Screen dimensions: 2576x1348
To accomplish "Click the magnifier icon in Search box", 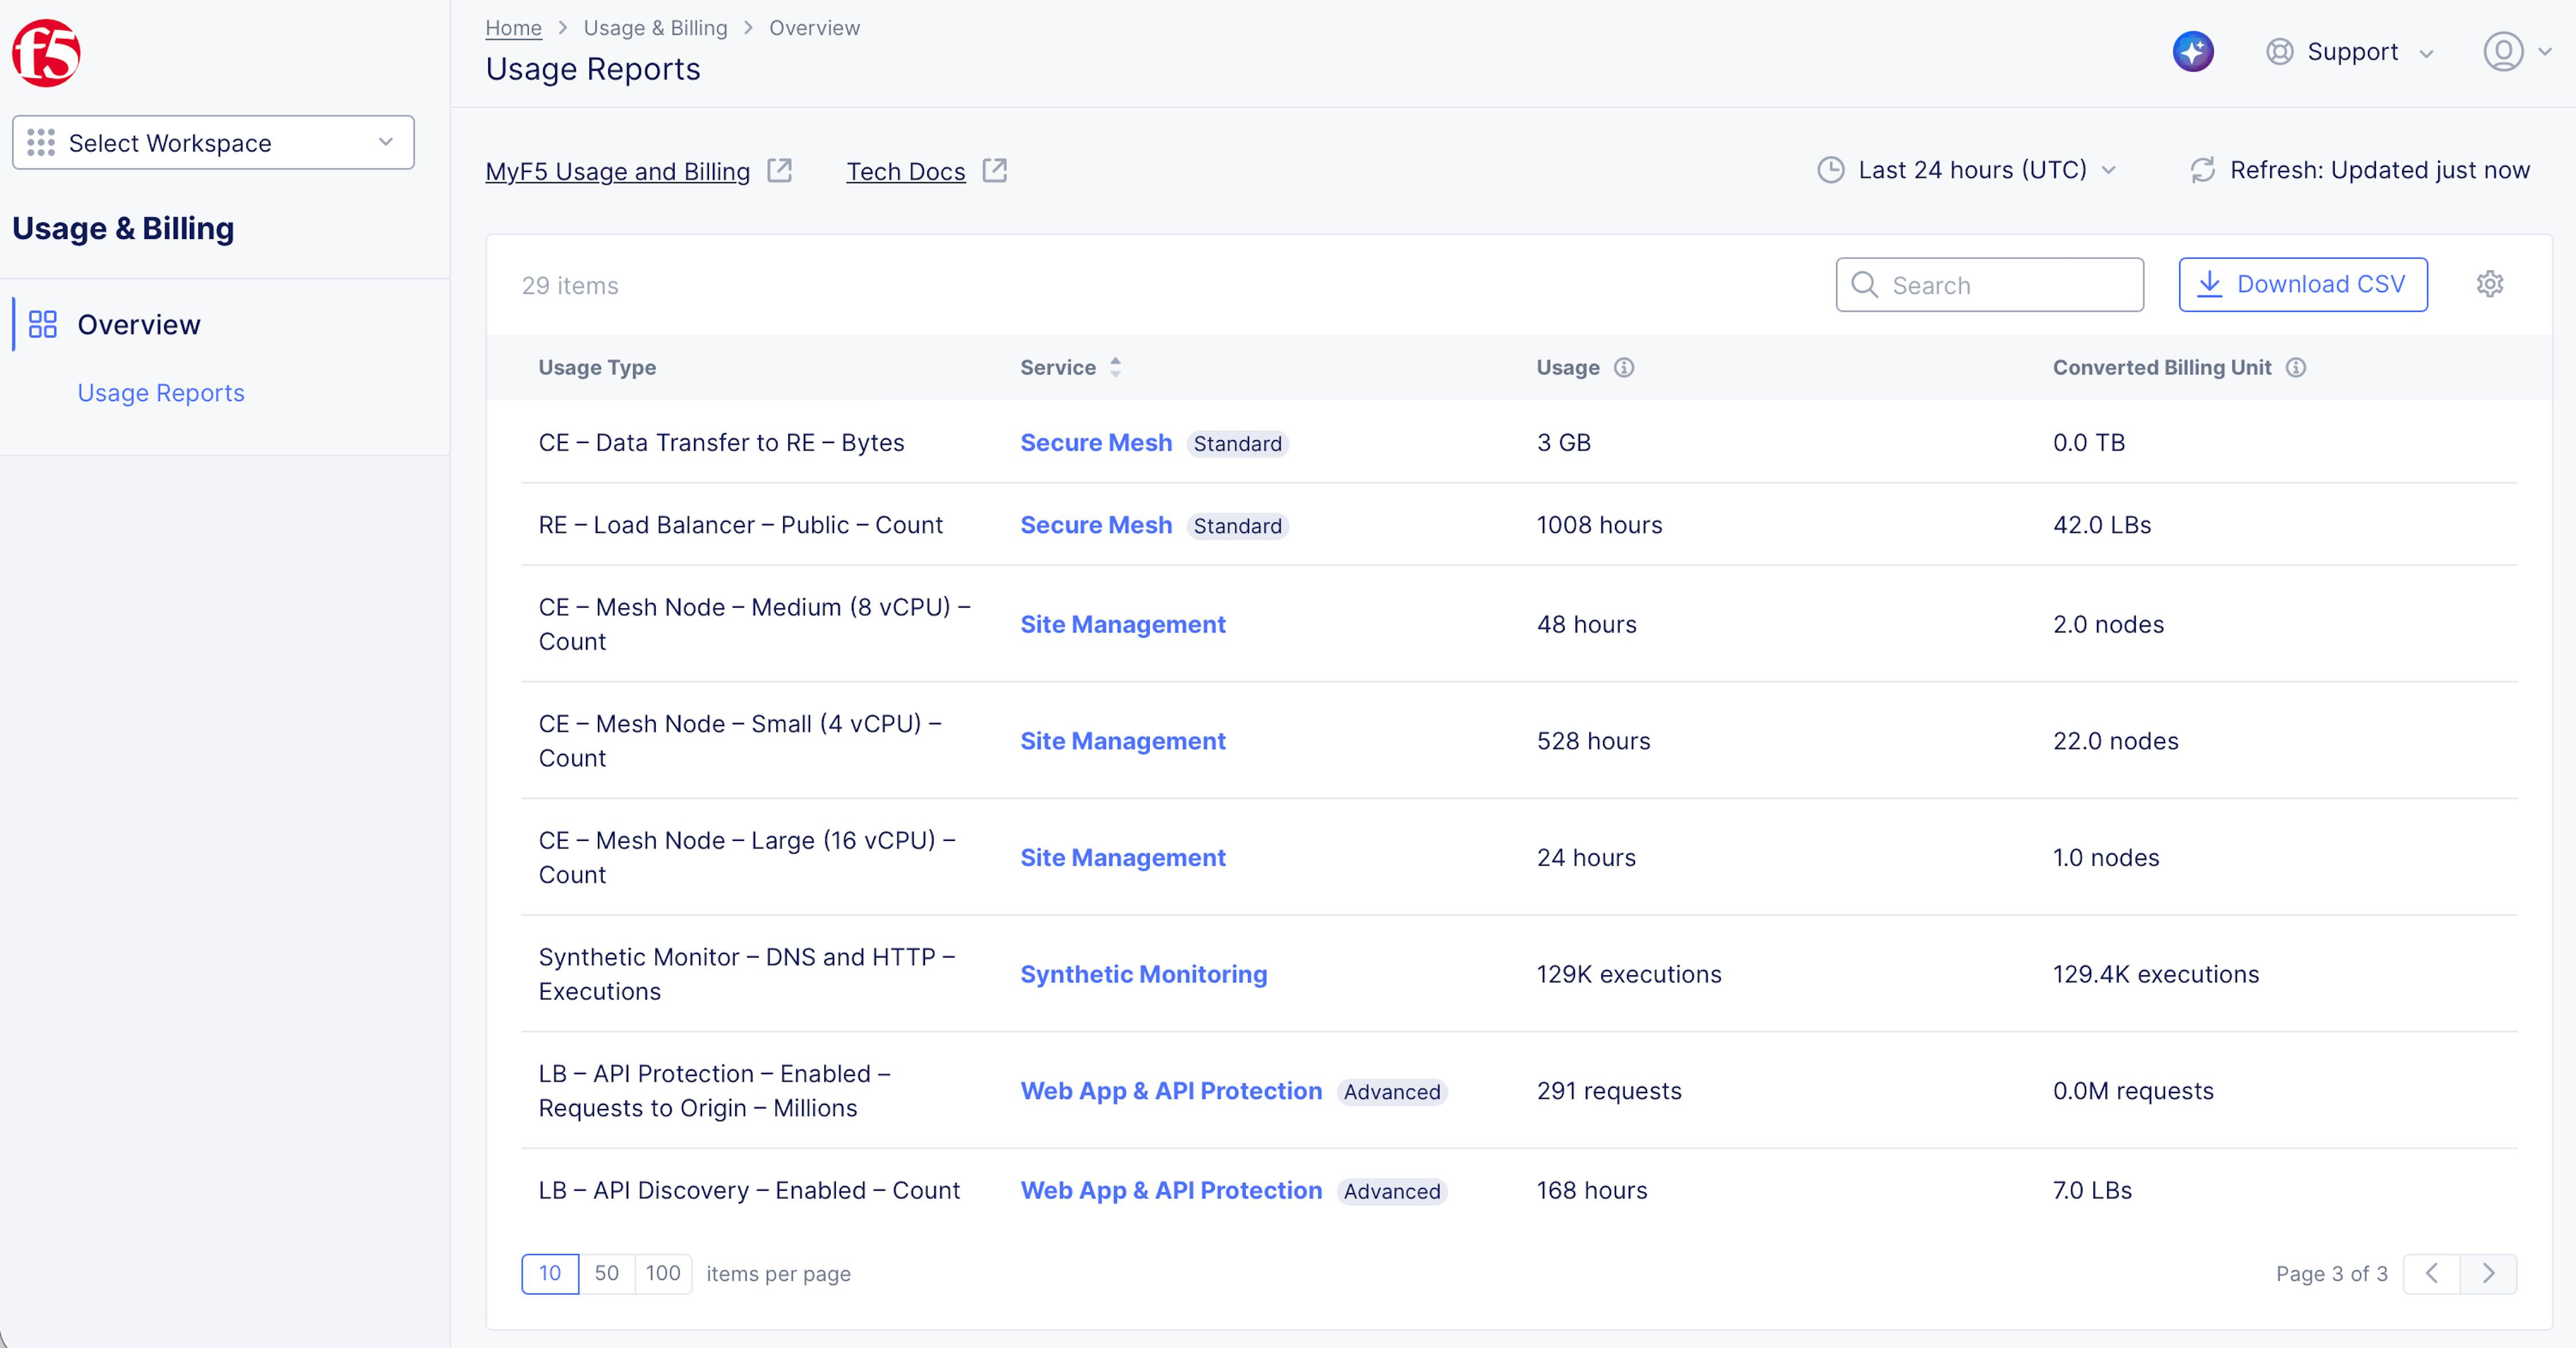I will point(1864,285).
